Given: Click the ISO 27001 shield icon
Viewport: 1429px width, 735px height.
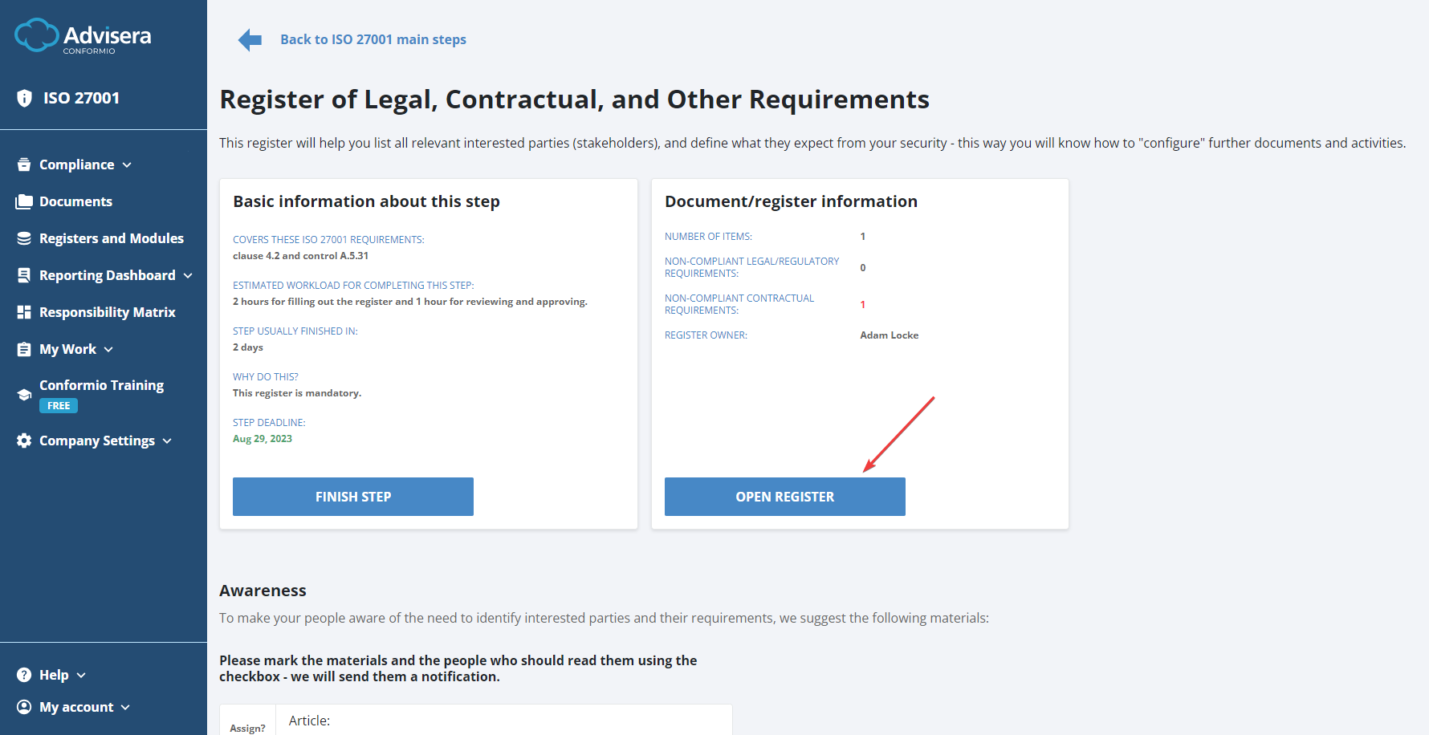Looking at the screenshot, I should click(24, 97).
